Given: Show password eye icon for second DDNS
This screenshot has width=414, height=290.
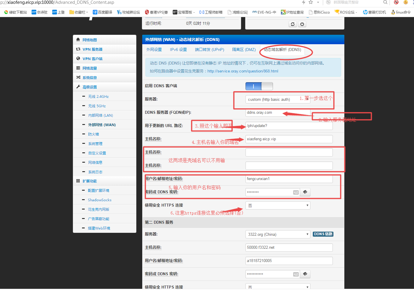Looking at the screenshot, I should coord(305,274).
